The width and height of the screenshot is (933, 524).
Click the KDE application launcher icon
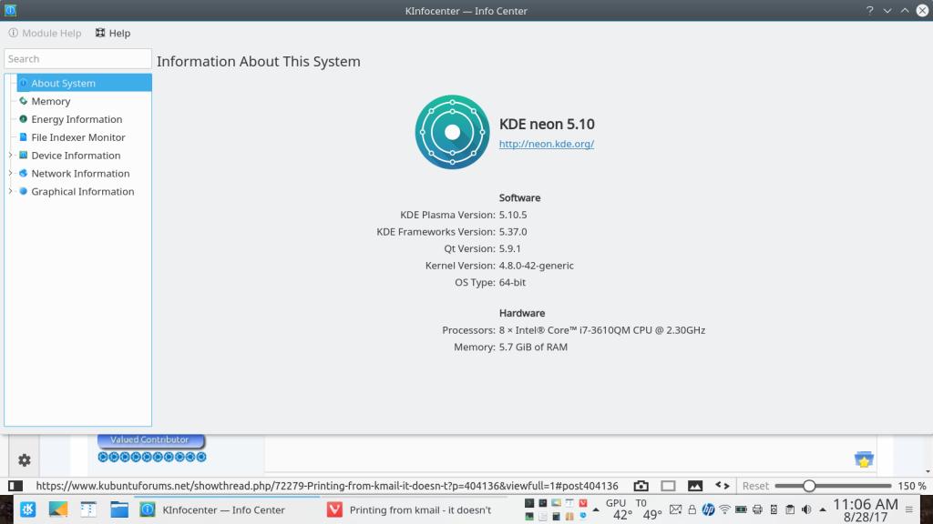pyautogui.click(x=27, y=509)
